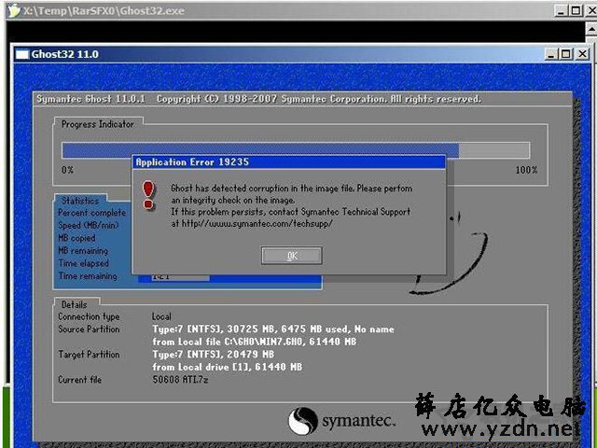The width and height of the screenshot is (597, 448).
Task: Click the 'C:\GHO\WIN7.GHO' source file line
Action: tap(255, 342)
